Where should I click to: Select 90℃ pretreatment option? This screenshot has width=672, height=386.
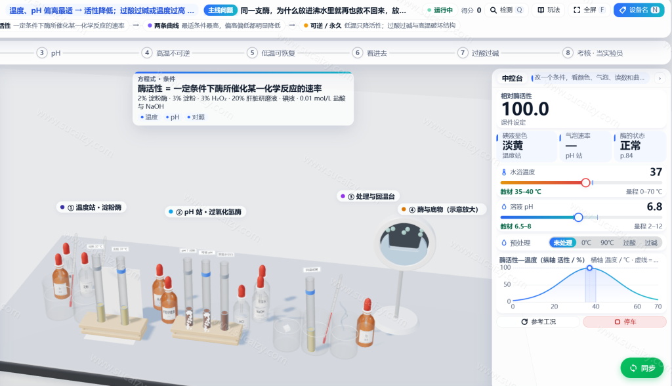[607, 243]
